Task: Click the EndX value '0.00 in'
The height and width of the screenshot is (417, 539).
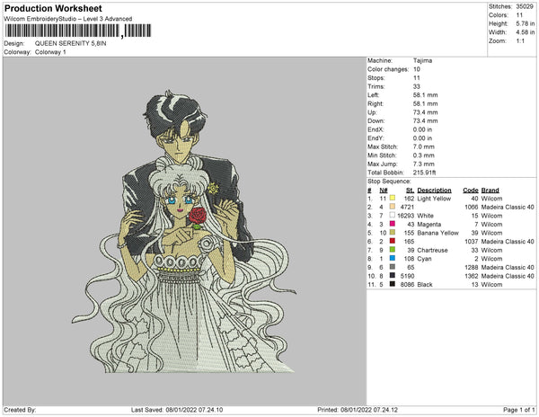Action: 422,129
